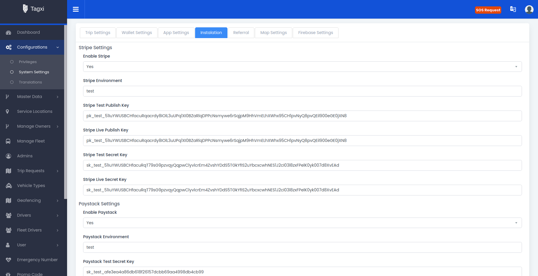Click the Stripe Test Secret Key field

[x=302, y=165]
